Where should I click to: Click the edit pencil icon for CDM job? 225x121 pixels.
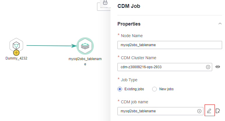pos(209,111)
